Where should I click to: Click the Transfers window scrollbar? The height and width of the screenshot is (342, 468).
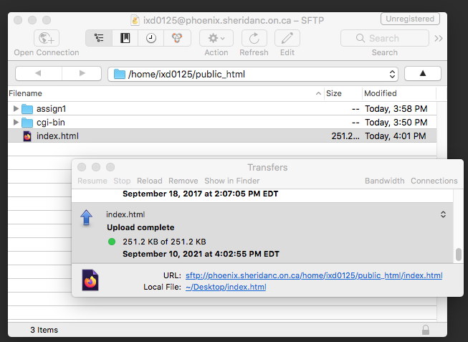(459, 255)
